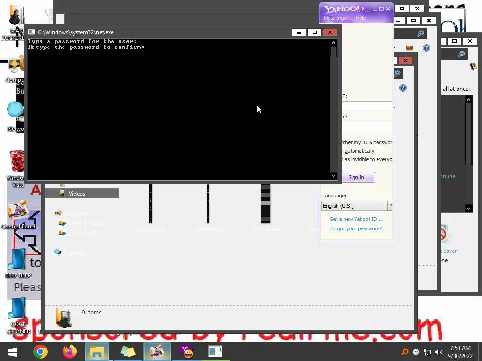482x361 pixels.
Task: Close the net.exe console window
Action: (x=330, y=32)
